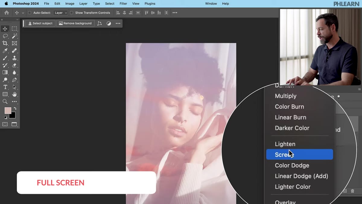The height and width of the screenshot is (204, 362).
Task: Click the transform icon in contextual task bar
Action: point(100,23)
